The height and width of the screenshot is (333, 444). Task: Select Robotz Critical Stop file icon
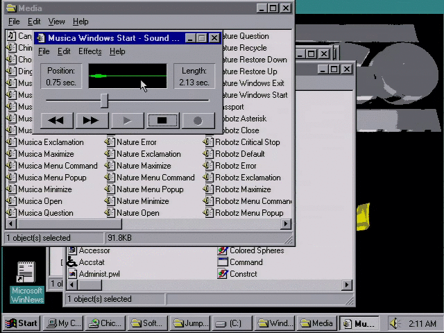pos(208,142)
